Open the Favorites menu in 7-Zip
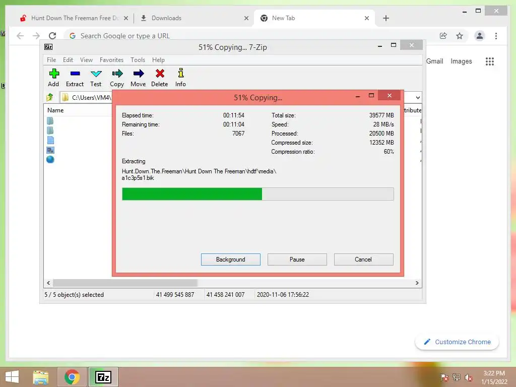Viewport: 516px width, 387px height. 111,60
